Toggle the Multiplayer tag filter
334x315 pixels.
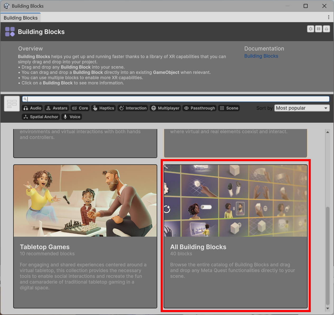(x=165, y=108)
